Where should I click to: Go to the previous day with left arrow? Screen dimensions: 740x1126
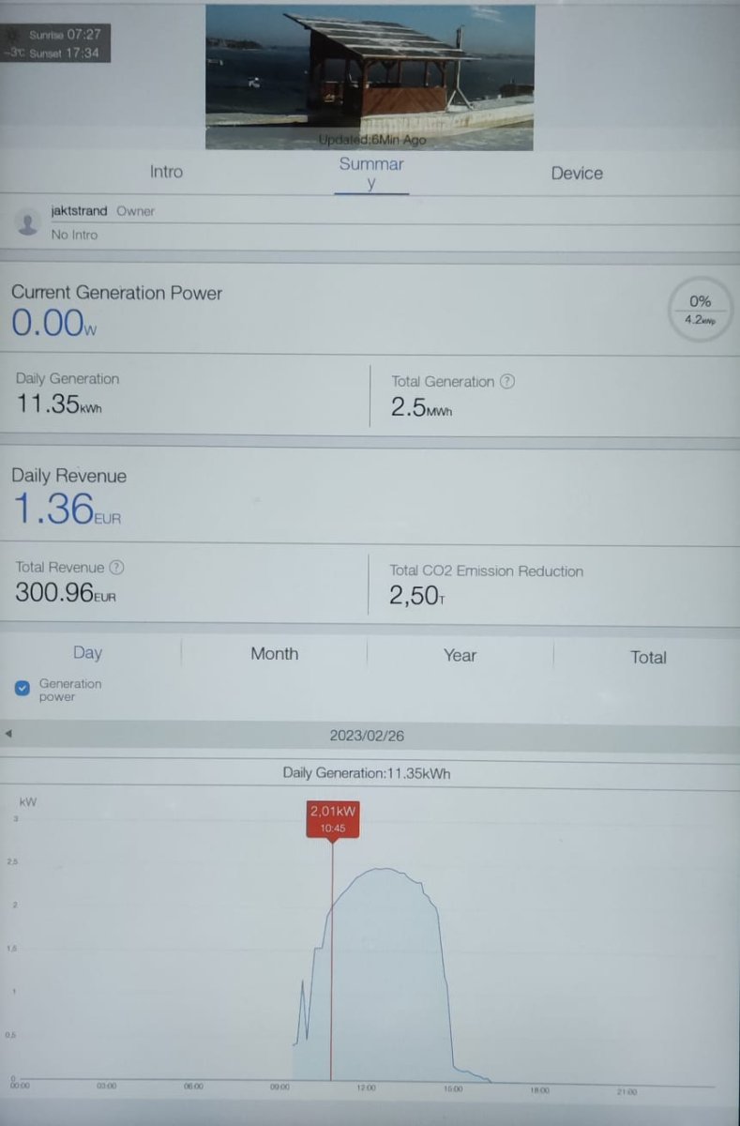tap(8, 734)
